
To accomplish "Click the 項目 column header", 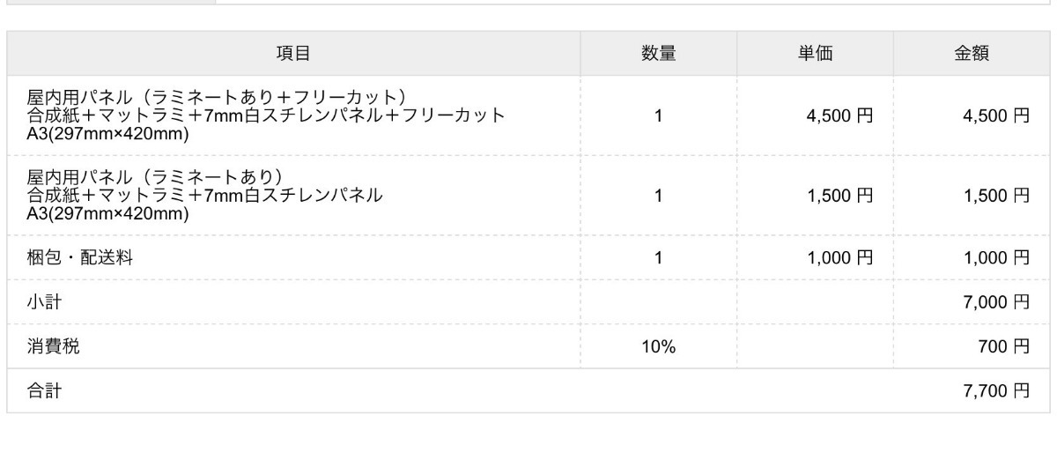I will coord(293,54).
